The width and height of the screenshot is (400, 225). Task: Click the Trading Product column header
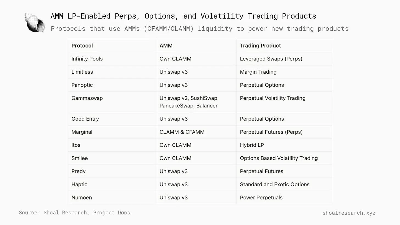click(x=260, y=46)
